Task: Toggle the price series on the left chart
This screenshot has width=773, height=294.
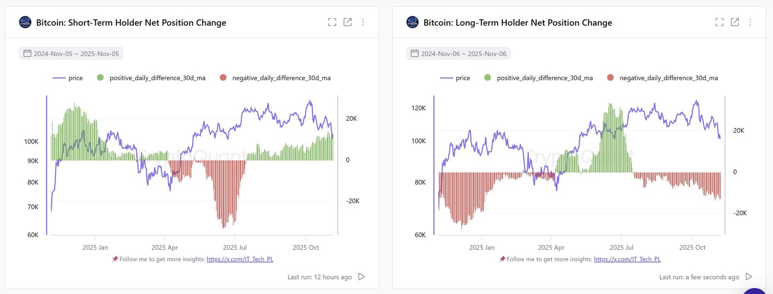Action: pyautogui.click(x=70, y=78)
